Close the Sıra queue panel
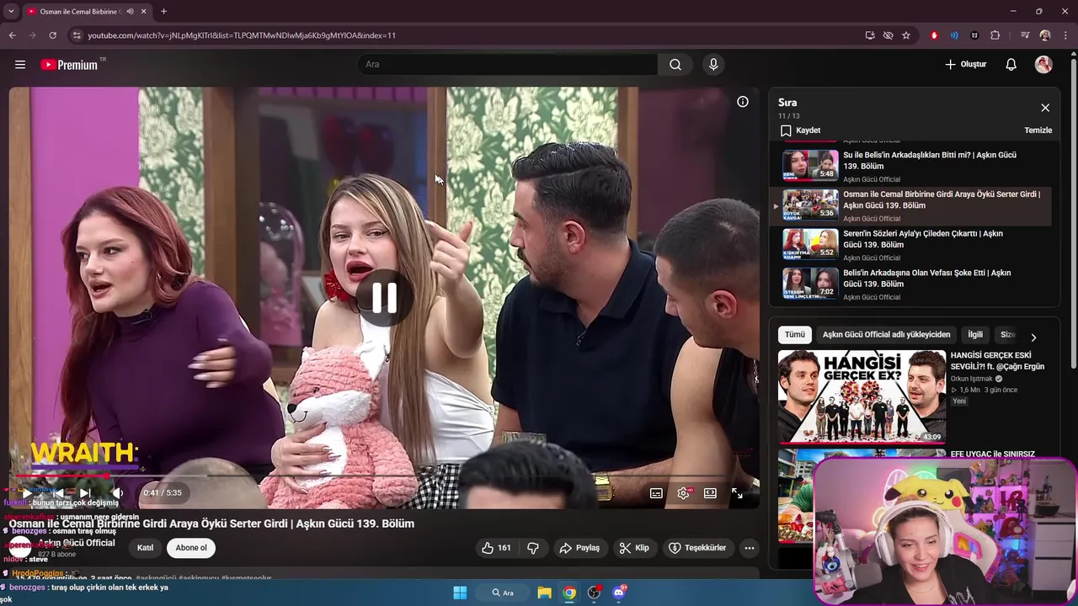The width and height of the screenshot is (1078, 606). [1045, 108]
